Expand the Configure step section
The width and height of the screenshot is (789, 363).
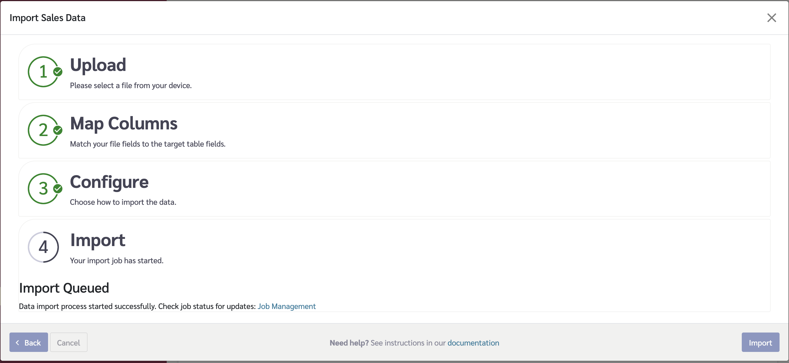click(x=109, y=182)
